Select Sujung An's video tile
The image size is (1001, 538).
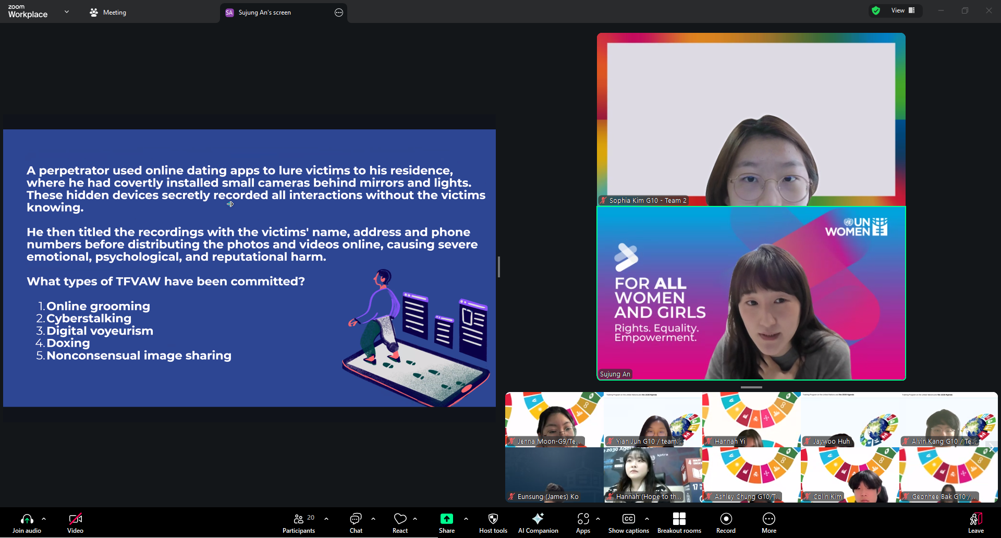click(751, 294)
